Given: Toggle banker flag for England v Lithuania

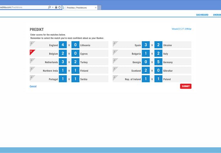Looking at the screenshot, I should 32,43.
